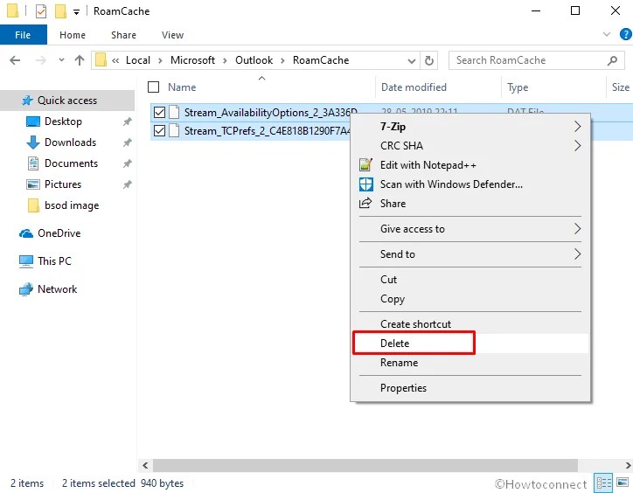Screen dimensions: 633x493
Task: Click the Stream_TCPrefs_2_C4E818B1290F7A4 file name
Action: (268, 131)
